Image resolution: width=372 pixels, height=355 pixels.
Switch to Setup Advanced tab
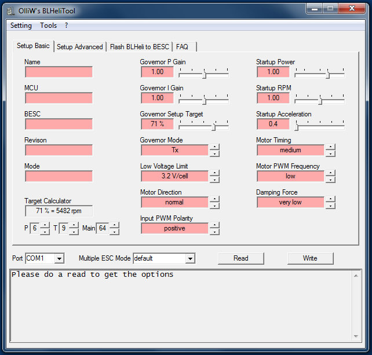[x=79, y=47]
